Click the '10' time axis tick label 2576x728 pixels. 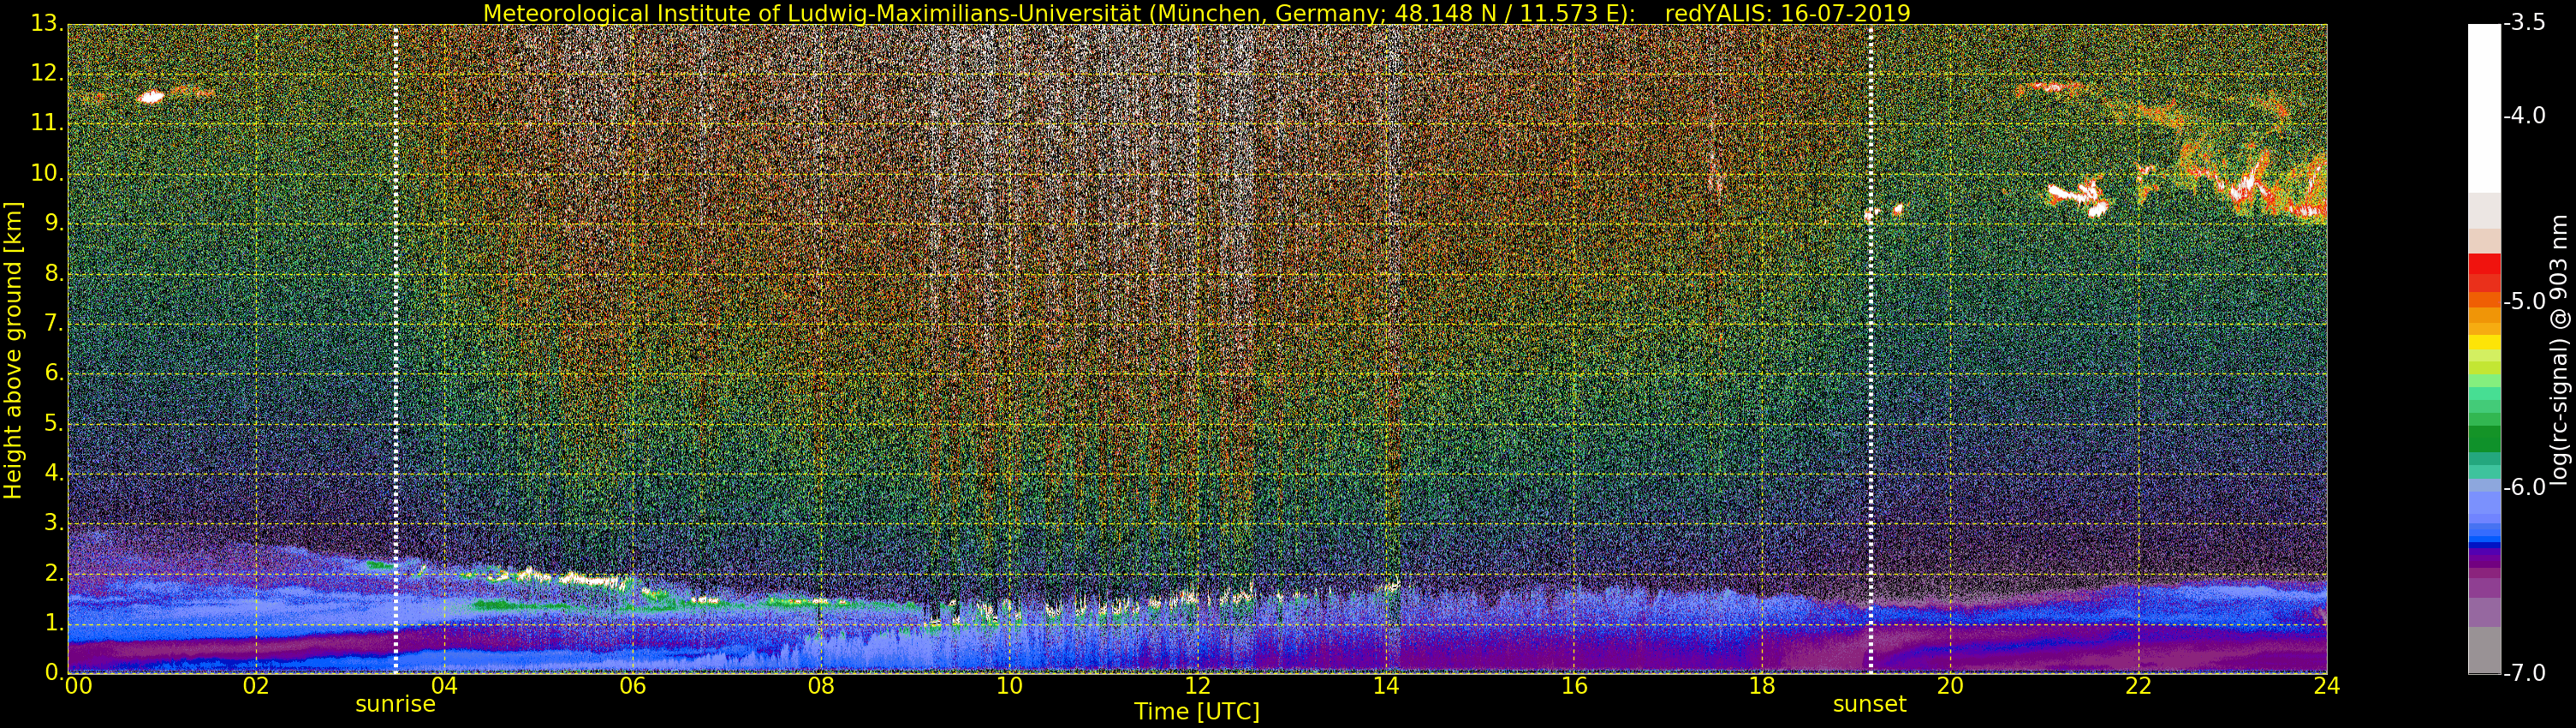1009,685
